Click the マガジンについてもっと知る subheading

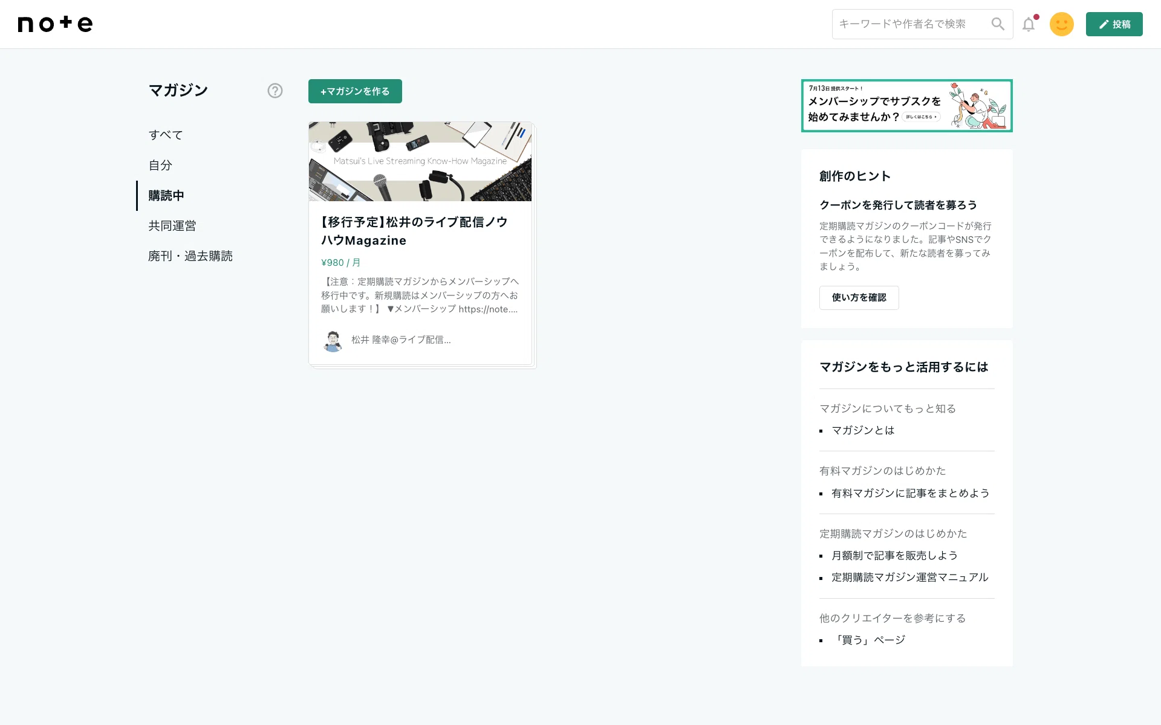pyautogui.click(x=887, y=408)
